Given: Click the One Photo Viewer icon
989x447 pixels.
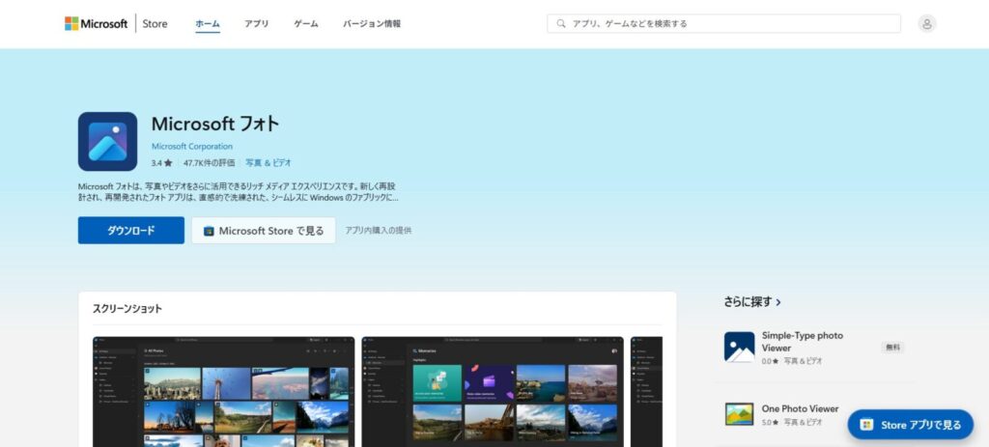Looking at the screenshot, I should [x=739, y=414].
